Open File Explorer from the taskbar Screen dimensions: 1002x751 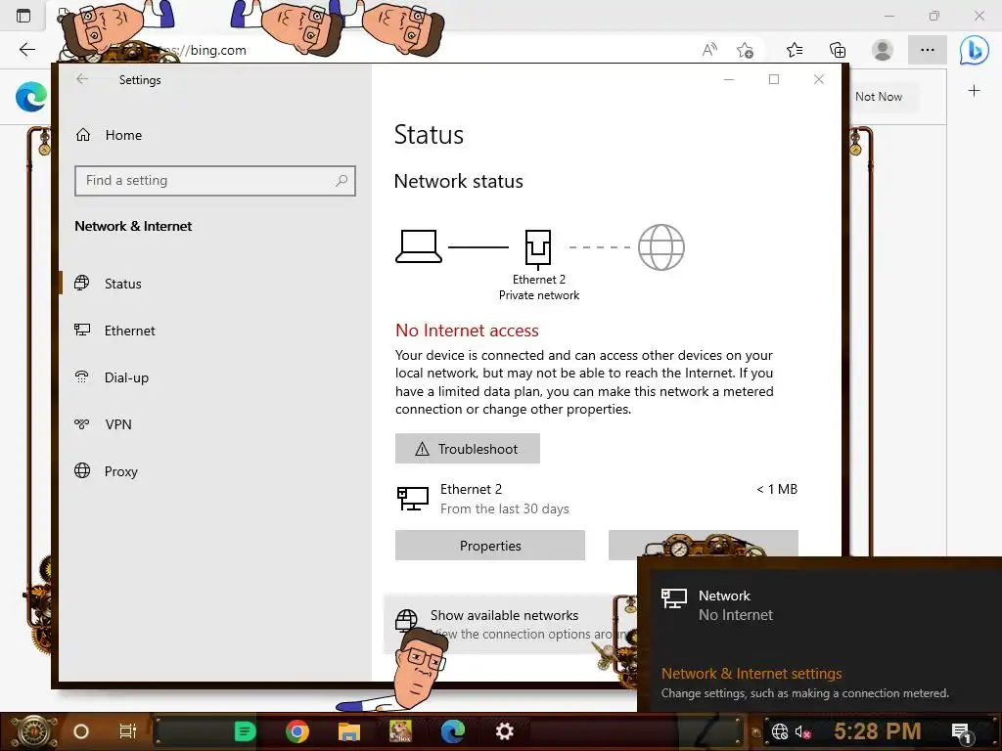(x=349, y=731)
